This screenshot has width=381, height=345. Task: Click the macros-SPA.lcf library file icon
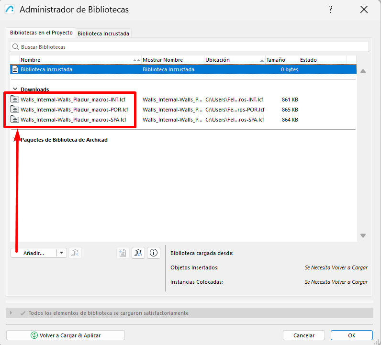tap(15, 120)
